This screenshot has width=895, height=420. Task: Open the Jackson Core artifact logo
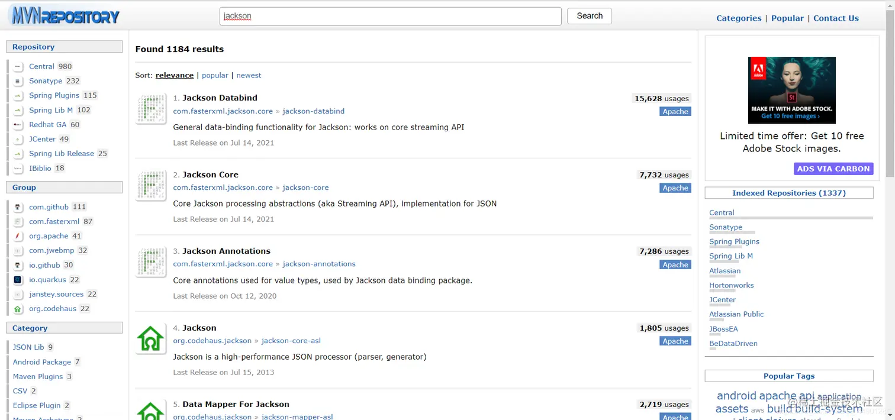click(151, 185)
